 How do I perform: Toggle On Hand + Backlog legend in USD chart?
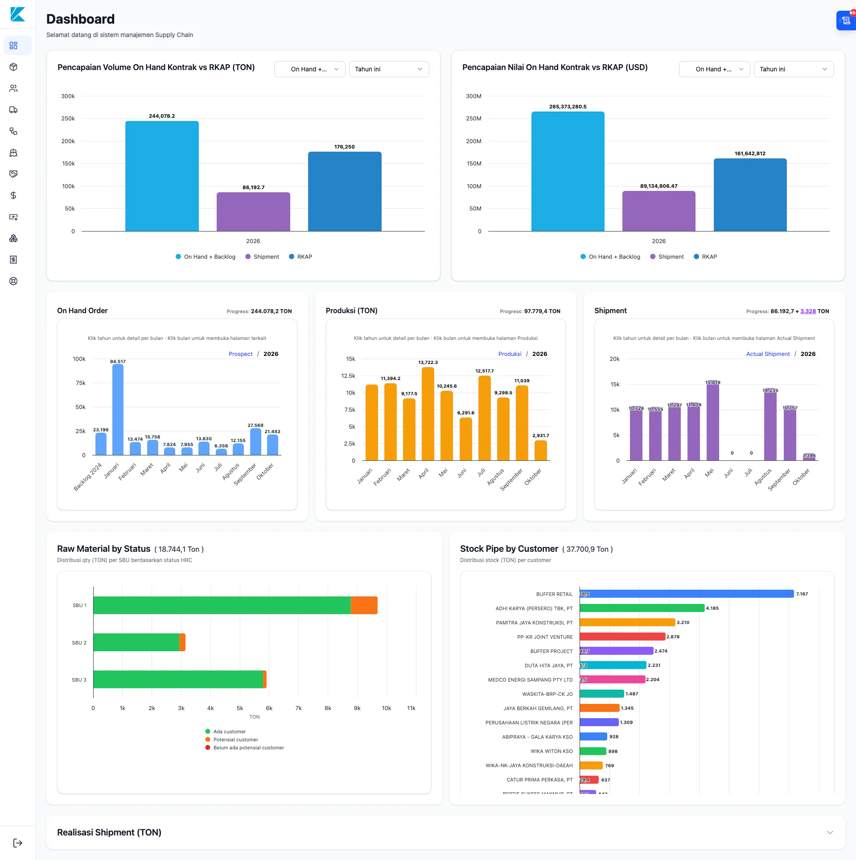(x=610, y=256)
